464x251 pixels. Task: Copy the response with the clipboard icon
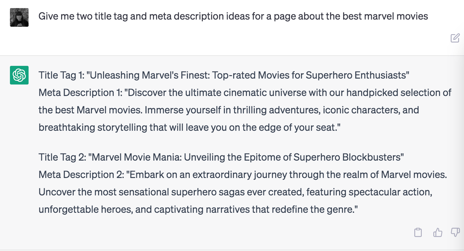click(418, 232)
